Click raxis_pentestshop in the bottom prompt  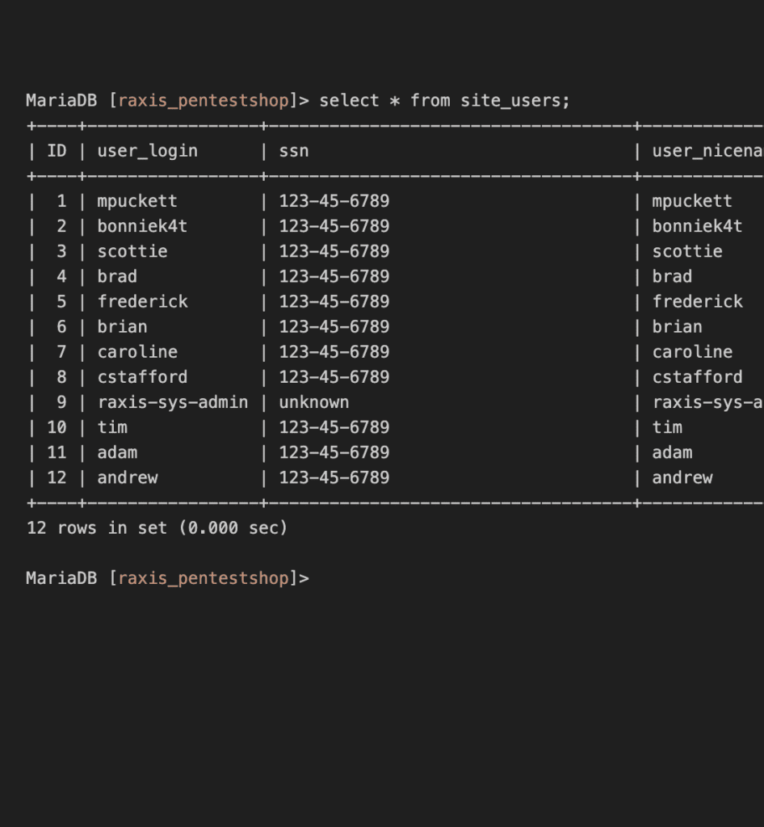pyautogui.click(x=203, y=578)
